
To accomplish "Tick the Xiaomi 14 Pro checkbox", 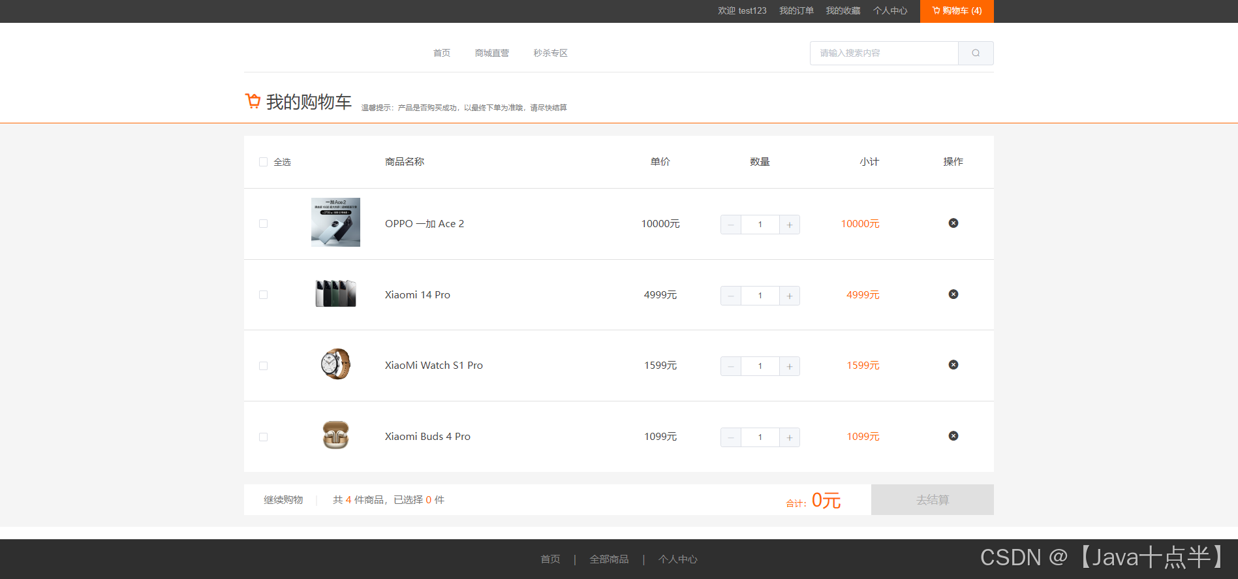I will (263, 295).
